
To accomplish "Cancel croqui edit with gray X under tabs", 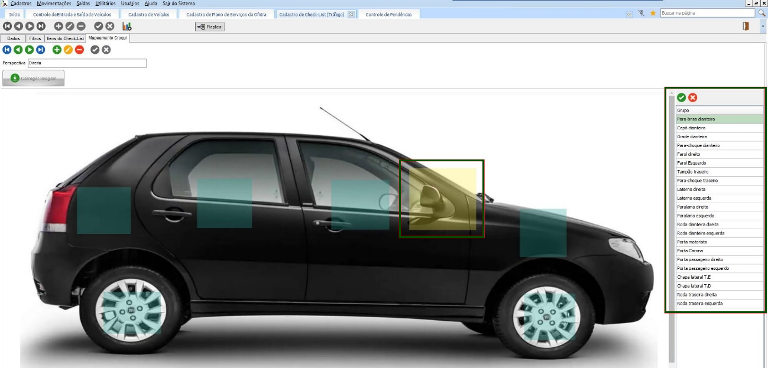I will pyautogui.click(x=106, y=50).
